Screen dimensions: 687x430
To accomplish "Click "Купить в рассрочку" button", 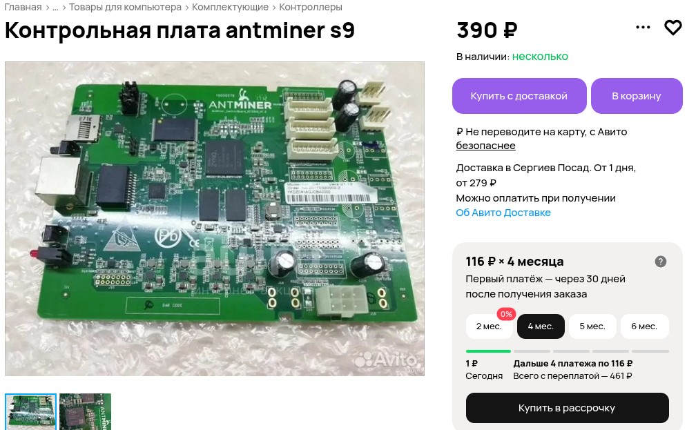I will point(567,408).
